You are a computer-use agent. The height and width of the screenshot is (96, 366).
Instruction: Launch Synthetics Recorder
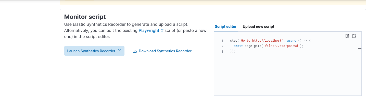point(94,51)
